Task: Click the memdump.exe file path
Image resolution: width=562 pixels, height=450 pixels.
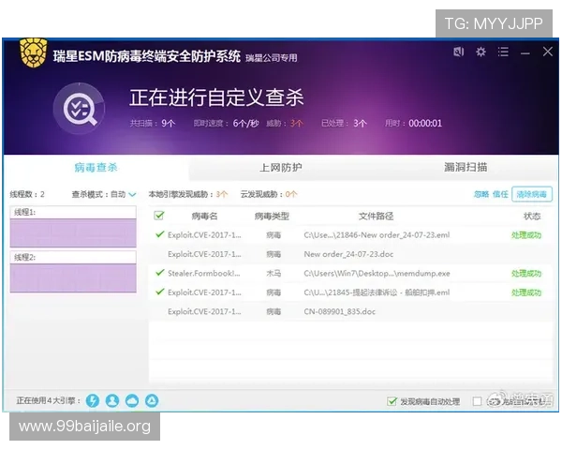Action: pyautogui.click(x=377, y=274)
